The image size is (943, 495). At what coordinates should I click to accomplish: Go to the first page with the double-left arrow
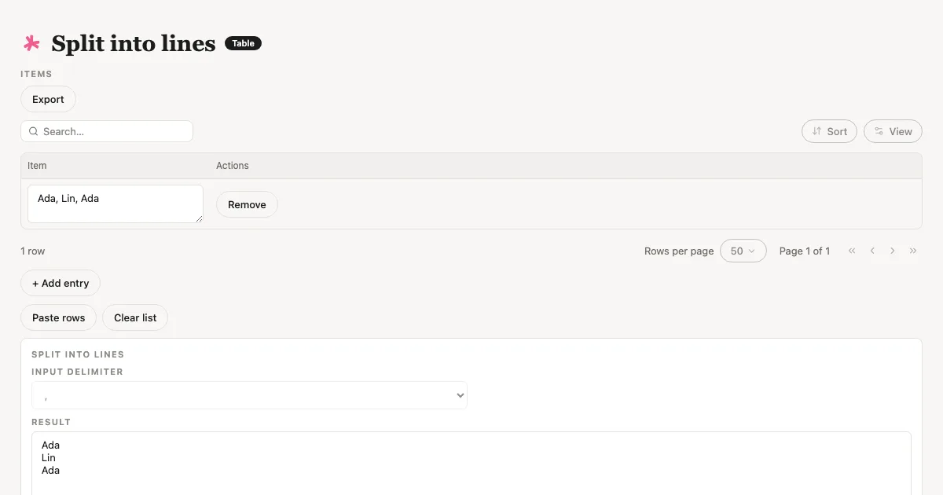[x=852, y=251]
